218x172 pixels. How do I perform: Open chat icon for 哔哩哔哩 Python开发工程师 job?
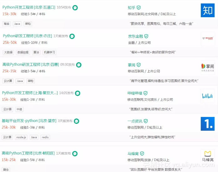pyautogui.click(x=78, y=93)
